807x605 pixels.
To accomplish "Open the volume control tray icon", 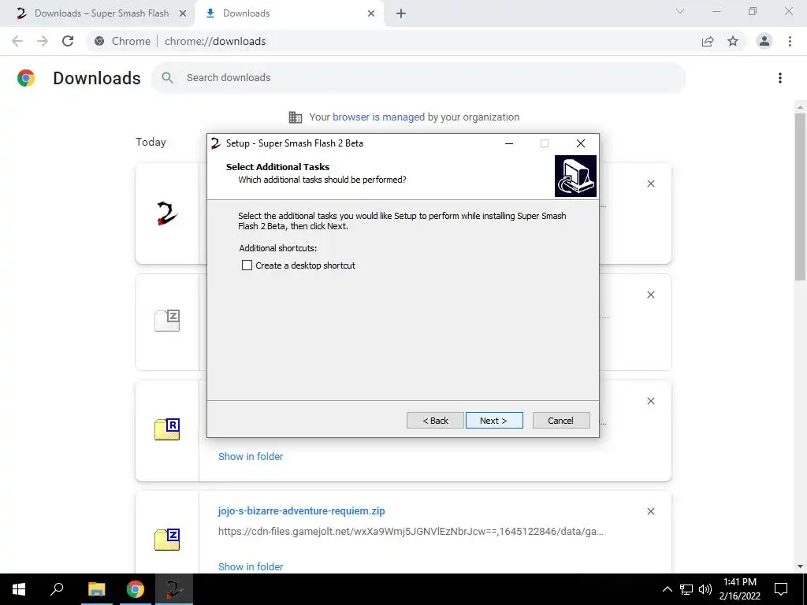I will tap(705, 589).
